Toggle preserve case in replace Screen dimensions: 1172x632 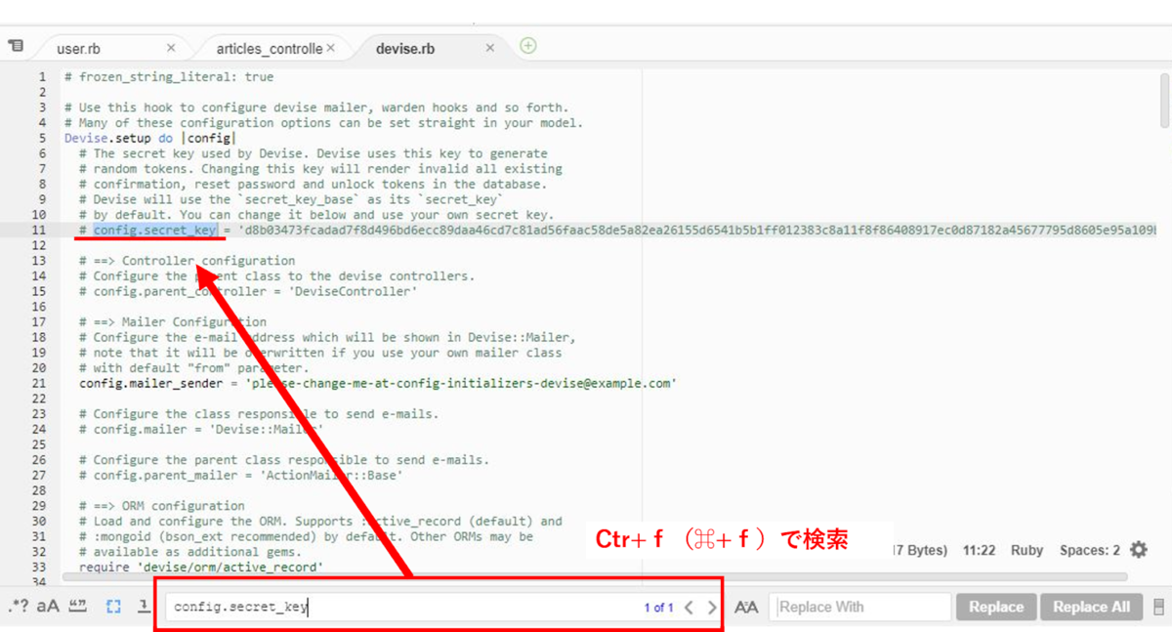point(746,607)
